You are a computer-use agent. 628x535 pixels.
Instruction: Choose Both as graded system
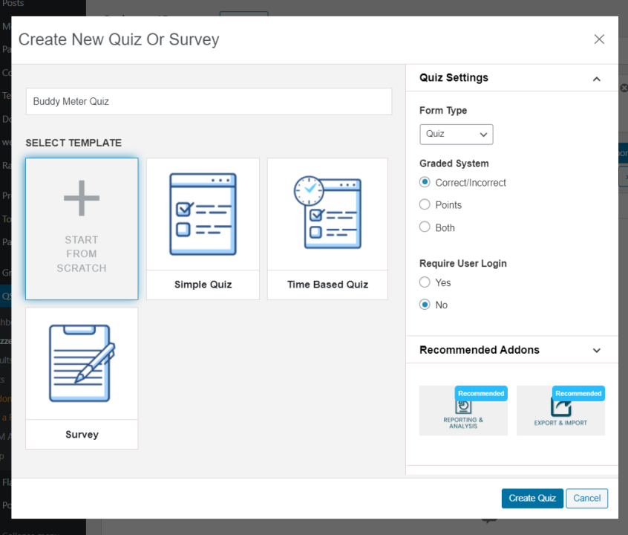[x=425, y=227]
